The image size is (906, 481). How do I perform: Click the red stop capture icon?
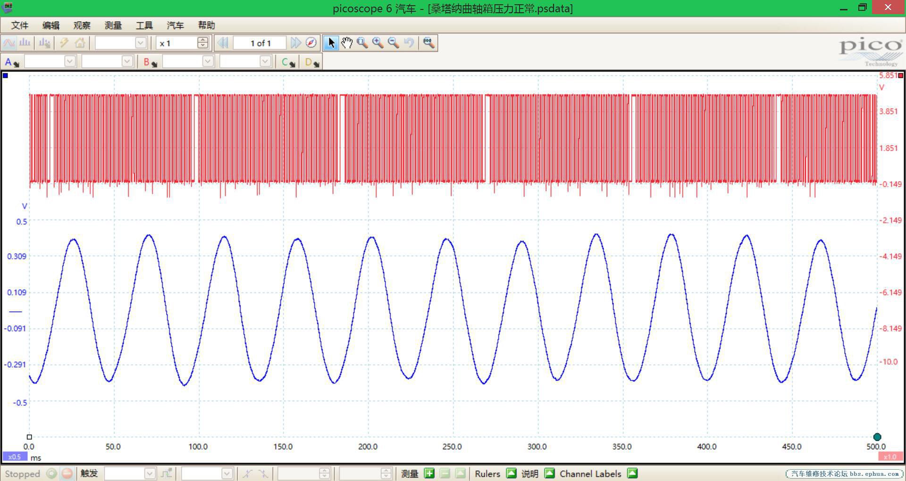67,473
